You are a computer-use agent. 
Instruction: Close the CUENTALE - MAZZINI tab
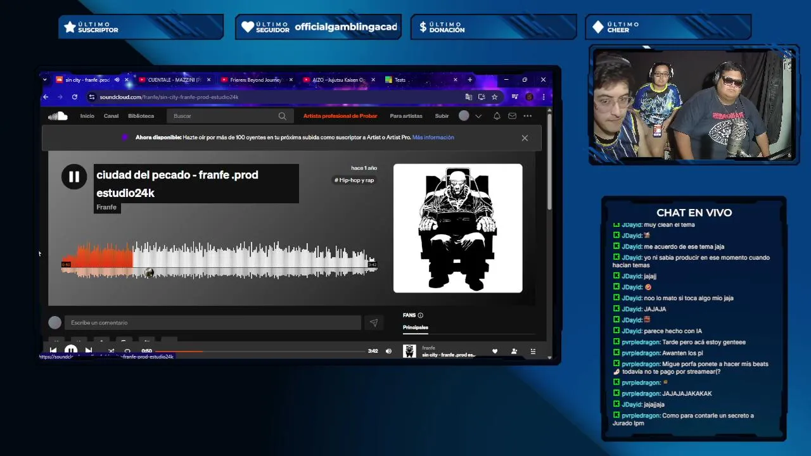[x=209, y=80]
